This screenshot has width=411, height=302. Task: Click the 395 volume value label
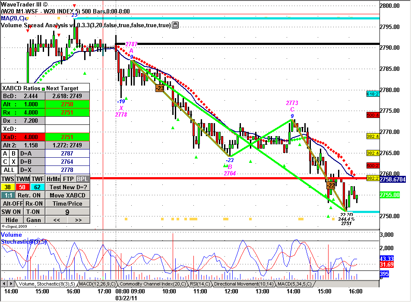pyautogui.click(x=384, y=274)
